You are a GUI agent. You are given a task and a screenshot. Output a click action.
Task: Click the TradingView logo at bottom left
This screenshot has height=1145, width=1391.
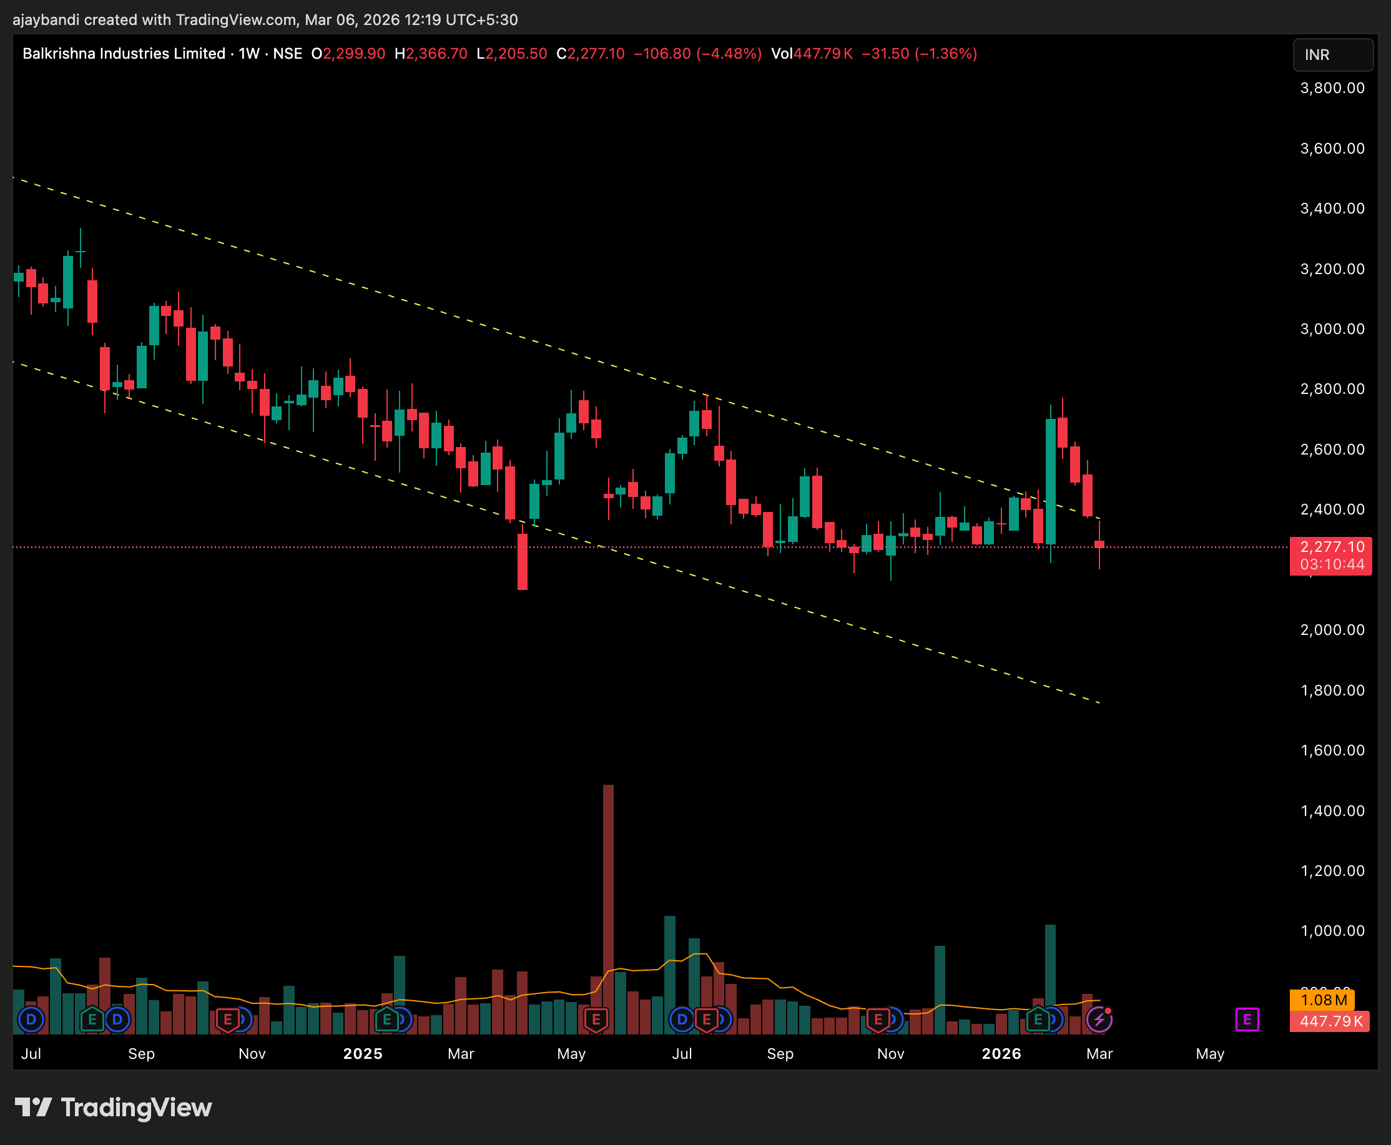[x=114, y=1108]
